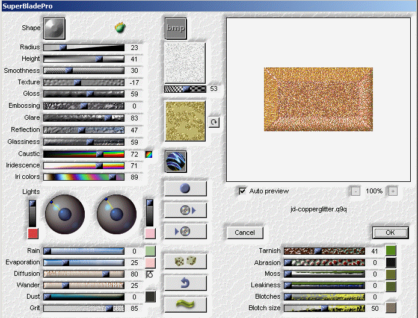Adjust the Dust slider
418x318 pixels.
84,297
